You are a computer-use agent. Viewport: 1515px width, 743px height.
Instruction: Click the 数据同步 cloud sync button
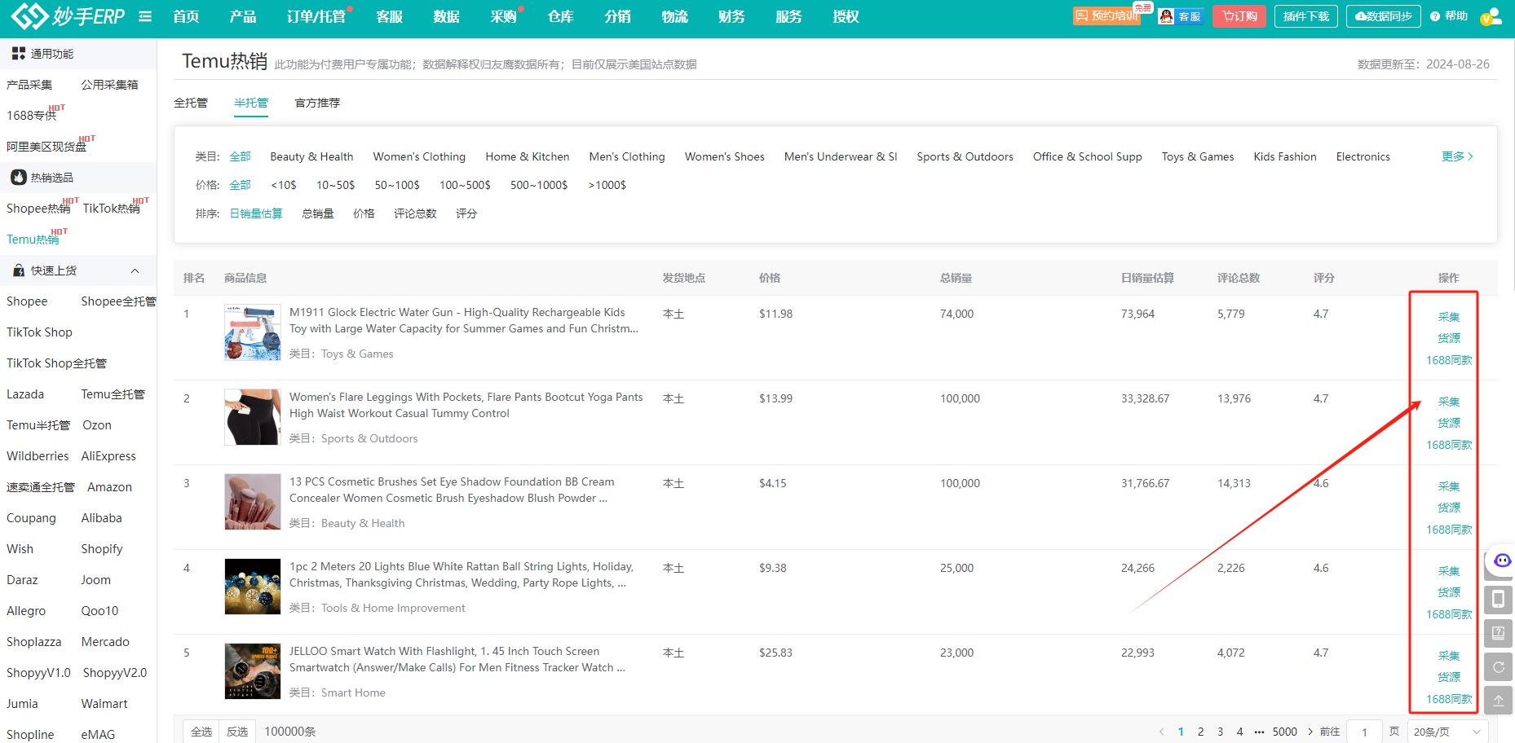click(1383, 16)
